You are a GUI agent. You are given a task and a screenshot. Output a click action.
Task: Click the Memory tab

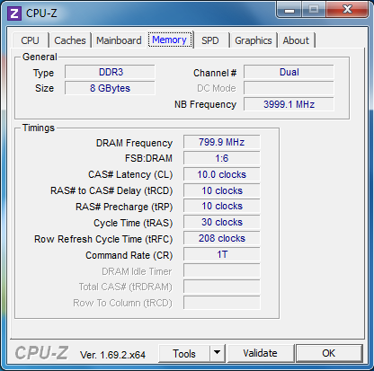click(170, 40)
